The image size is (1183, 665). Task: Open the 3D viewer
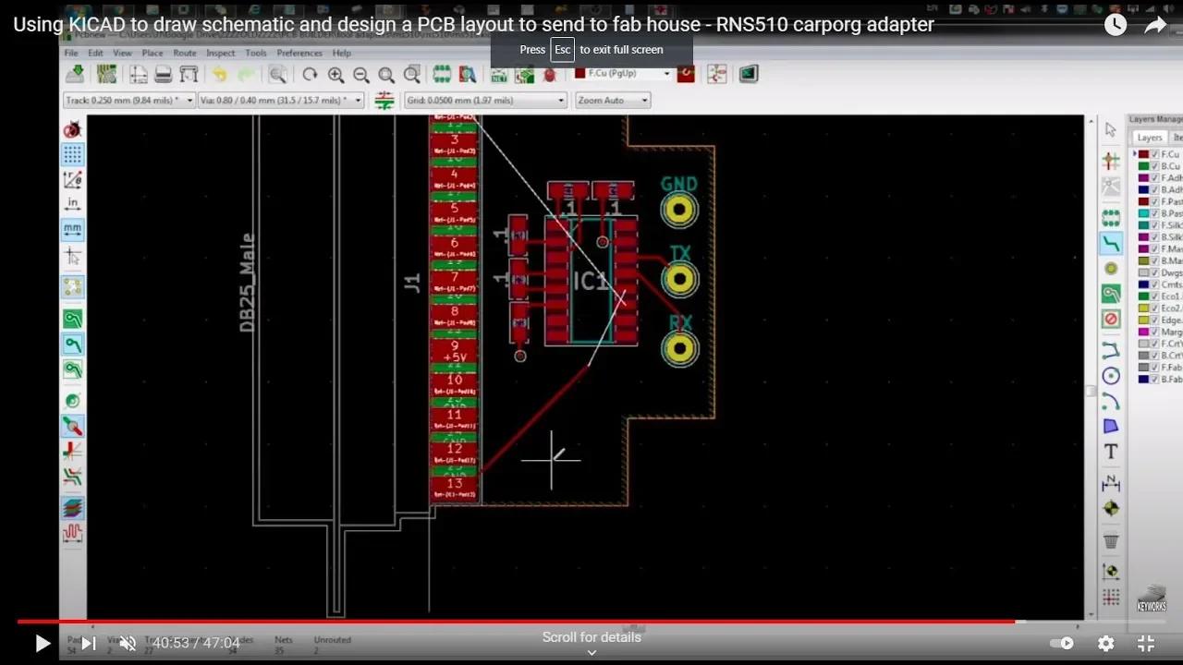[x=747, y=74]
